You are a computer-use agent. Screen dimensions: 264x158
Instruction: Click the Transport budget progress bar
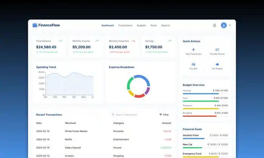pos(205,108)
